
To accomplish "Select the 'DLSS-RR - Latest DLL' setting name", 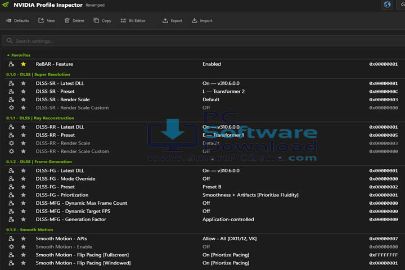I will (x=60, y=127).
